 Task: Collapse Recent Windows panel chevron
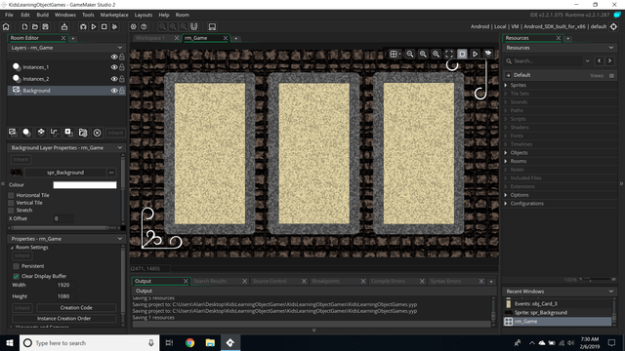tap(611, 292)
